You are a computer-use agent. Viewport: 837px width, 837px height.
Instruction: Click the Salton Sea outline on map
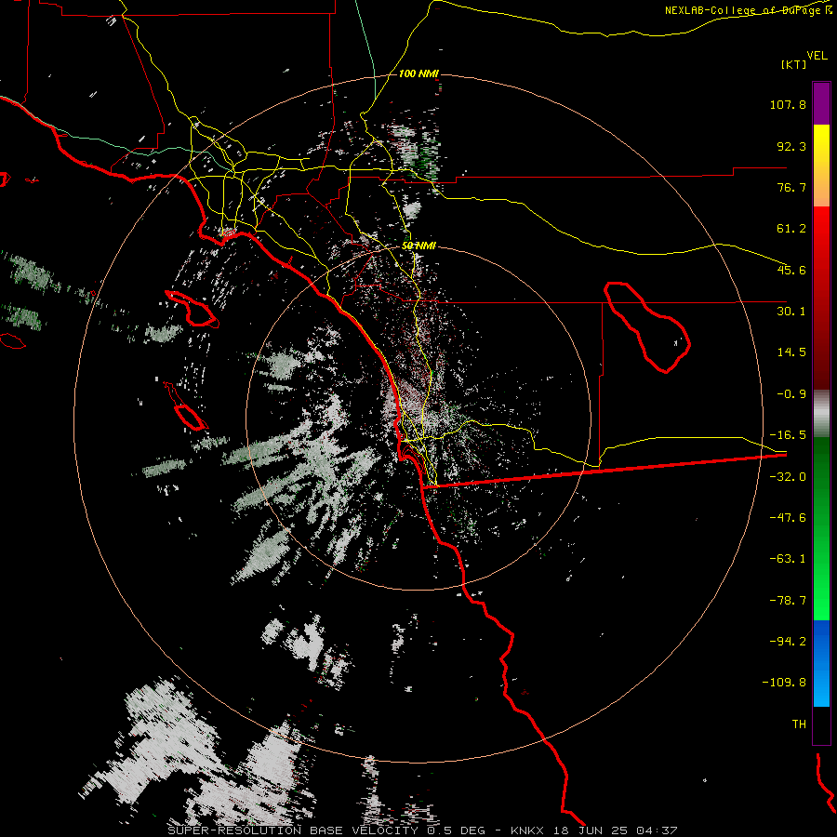coord(647,327)
